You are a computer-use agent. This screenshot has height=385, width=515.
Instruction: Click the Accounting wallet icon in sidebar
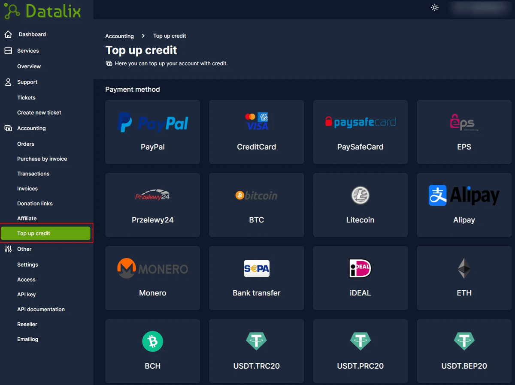8,128
